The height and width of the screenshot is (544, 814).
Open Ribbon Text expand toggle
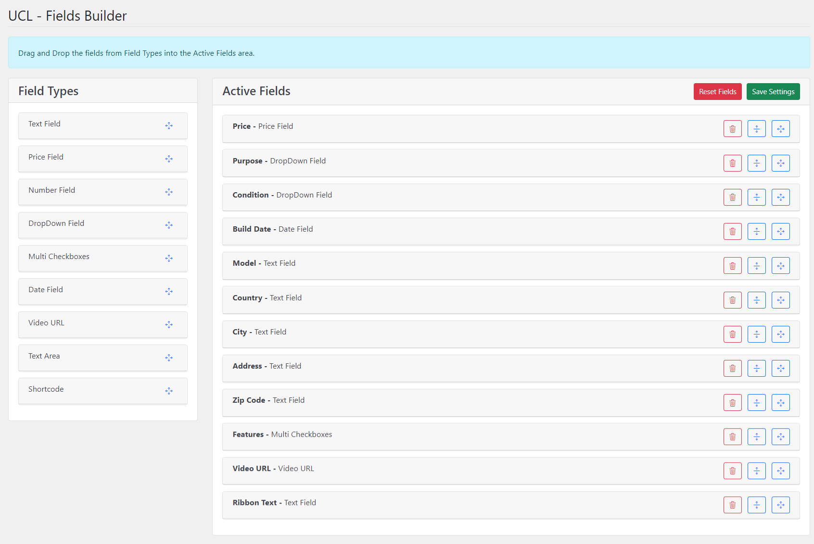(756, 505)
